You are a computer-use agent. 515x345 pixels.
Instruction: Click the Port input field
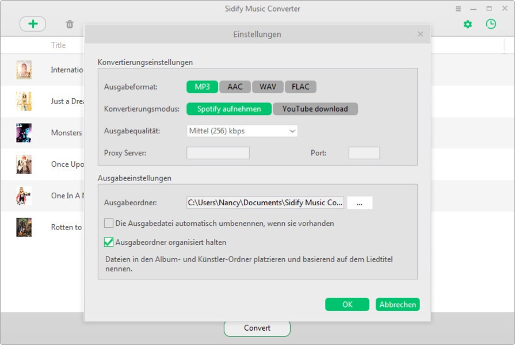(364, 153)
